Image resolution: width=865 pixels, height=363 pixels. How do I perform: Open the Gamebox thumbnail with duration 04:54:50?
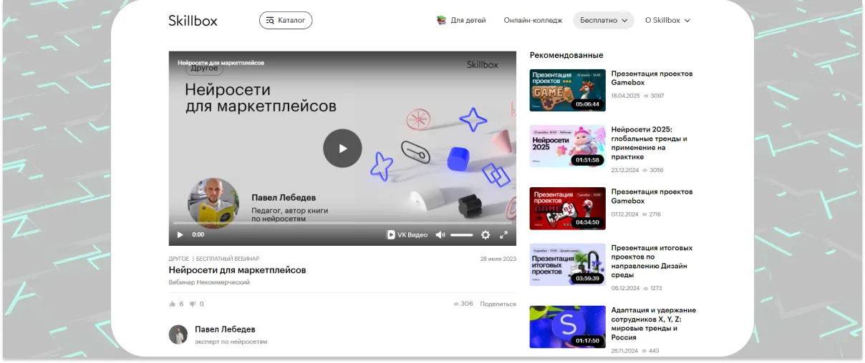pyautogui.click(x=567, y=208)
